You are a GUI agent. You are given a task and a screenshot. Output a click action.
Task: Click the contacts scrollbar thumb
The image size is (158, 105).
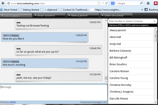(x=155, y=36)
